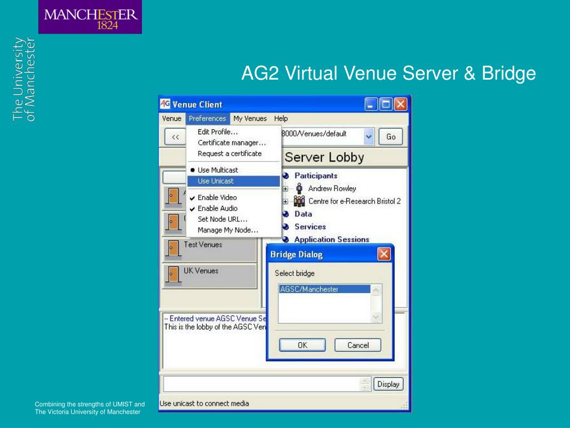The height and width of the screenshot is (428, 570).
Task: Choose Request a certificate menu entry
Action: pyautogui.click(x=233, y=154)
